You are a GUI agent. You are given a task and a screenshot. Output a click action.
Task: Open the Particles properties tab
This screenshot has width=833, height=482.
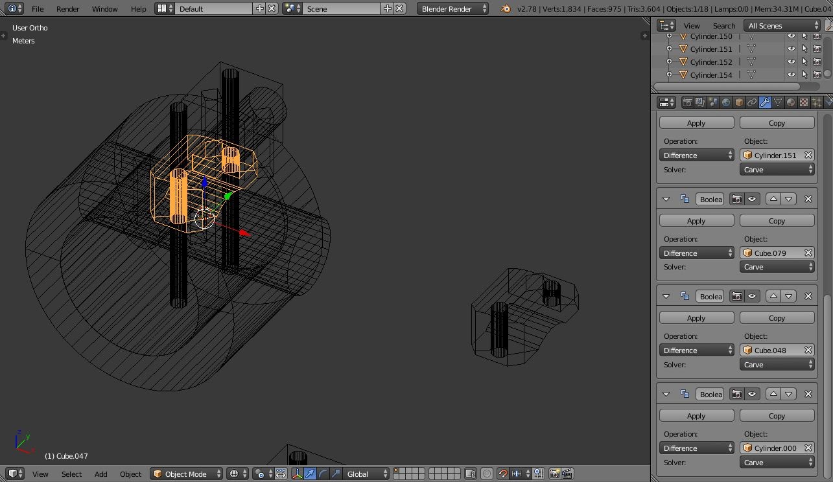coord(817,102)
